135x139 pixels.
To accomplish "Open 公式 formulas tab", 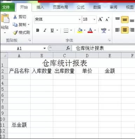I will coord(80,7).
